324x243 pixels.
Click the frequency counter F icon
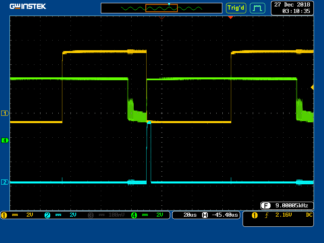pos(266,206)
